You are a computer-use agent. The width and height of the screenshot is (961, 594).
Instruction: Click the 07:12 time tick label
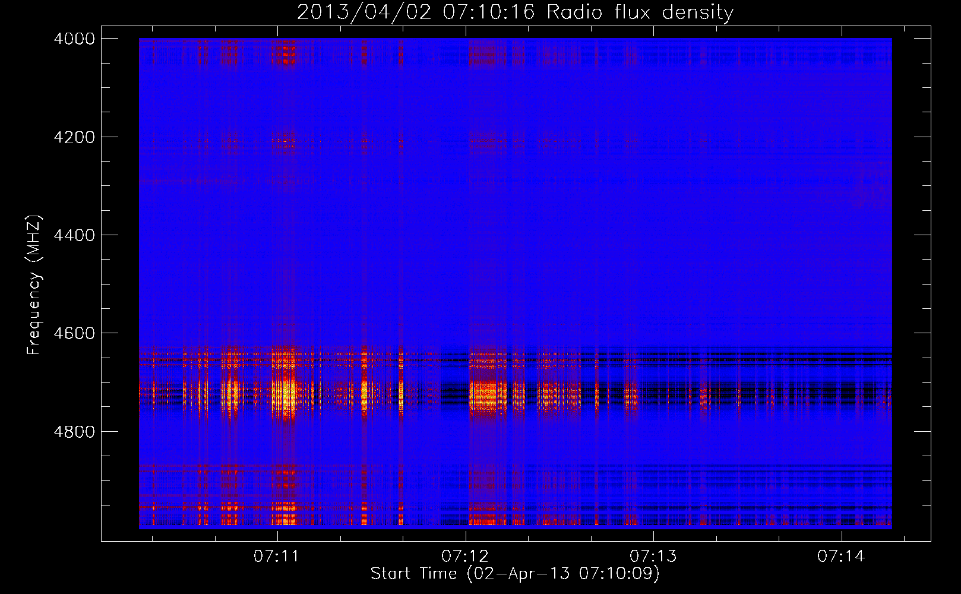tap(464, 557)
